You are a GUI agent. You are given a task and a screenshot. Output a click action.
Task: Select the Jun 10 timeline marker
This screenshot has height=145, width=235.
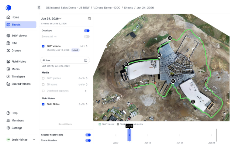pos(129,135)
